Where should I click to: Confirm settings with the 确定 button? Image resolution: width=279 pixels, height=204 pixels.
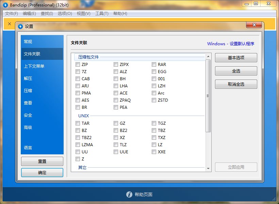click(x=42, y=172)
